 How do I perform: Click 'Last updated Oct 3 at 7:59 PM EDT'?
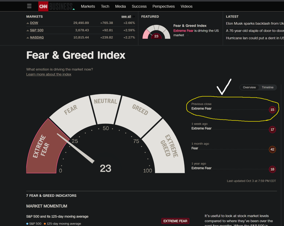point(252,181)
